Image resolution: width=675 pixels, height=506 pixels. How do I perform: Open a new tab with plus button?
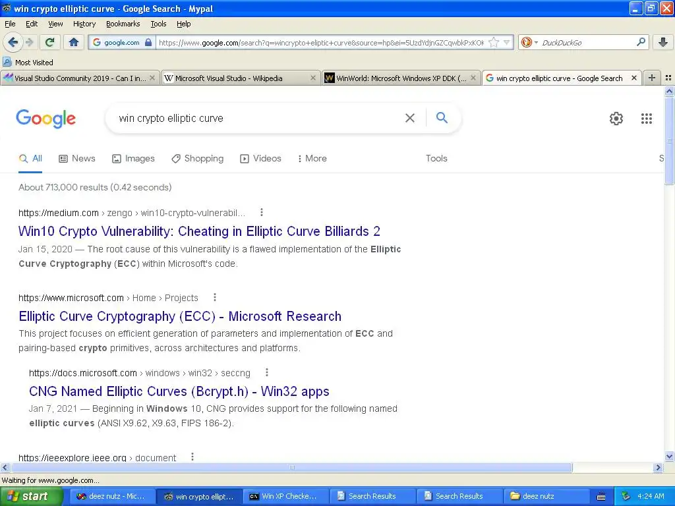pyautogui.click(x=652, y=78)
